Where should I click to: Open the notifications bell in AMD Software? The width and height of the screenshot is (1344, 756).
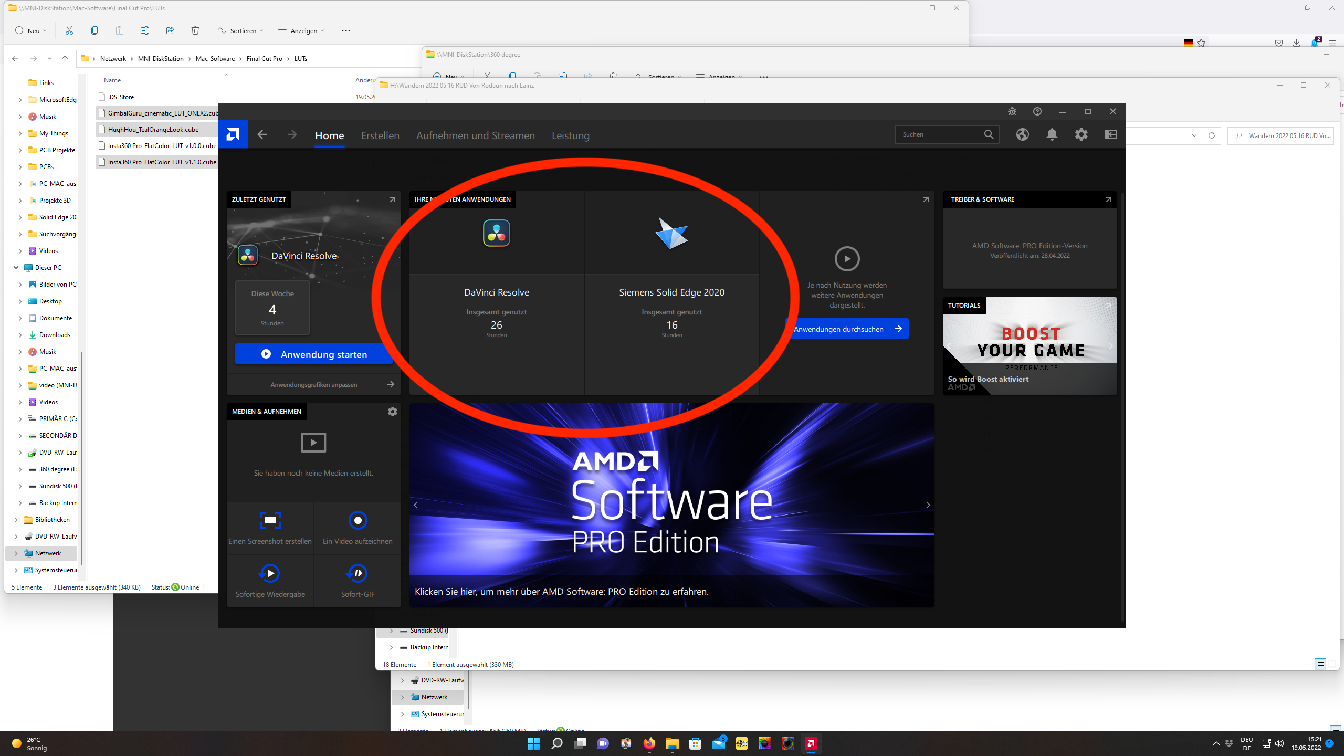coord(1052,135)
